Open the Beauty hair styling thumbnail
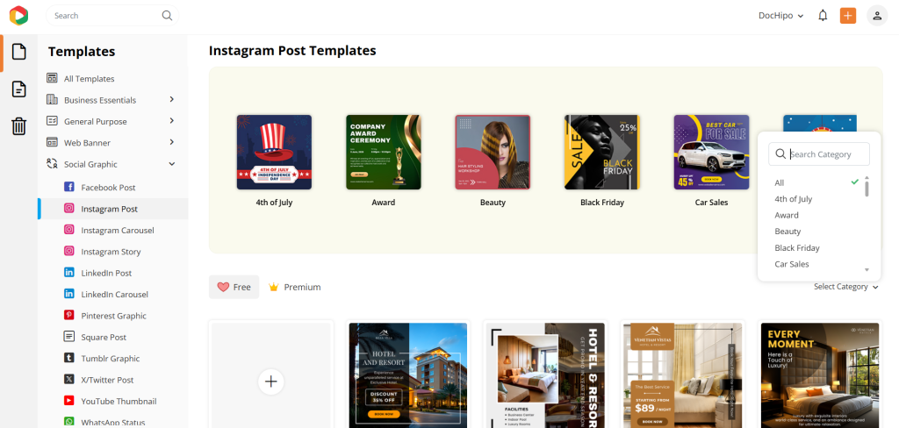 (493, 152)
